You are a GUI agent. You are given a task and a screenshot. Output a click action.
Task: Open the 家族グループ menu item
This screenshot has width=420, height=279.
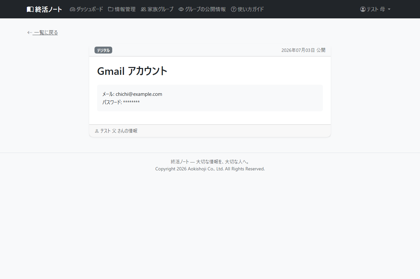coord(157,9)
